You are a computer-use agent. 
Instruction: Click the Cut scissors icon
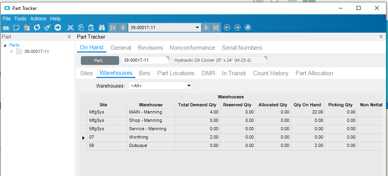pyautogui.click(x=71, y=28)
